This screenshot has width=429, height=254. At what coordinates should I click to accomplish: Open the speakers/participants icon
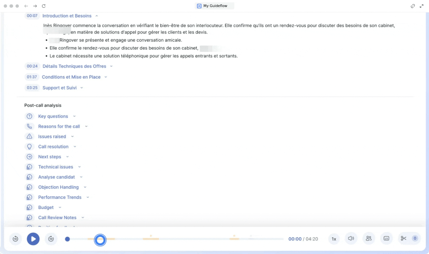pos(369,239)
